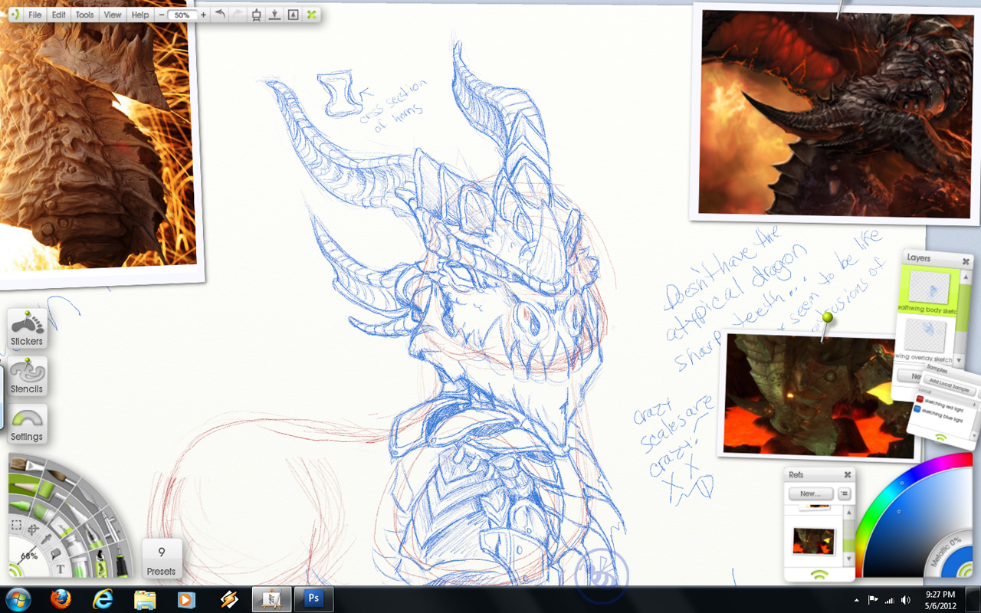
Task: Click the 68% tool size indicator
Action: click(29, 556)
